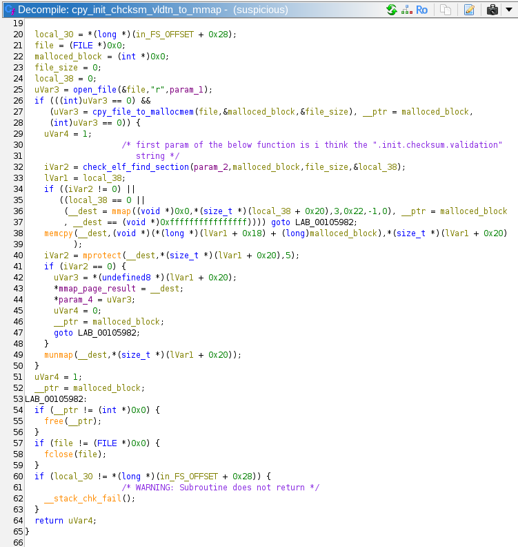The height and width of the screenshot is (547, 518).
Task: Click line number 32 in the gutter
Action: tap(18, 167)
